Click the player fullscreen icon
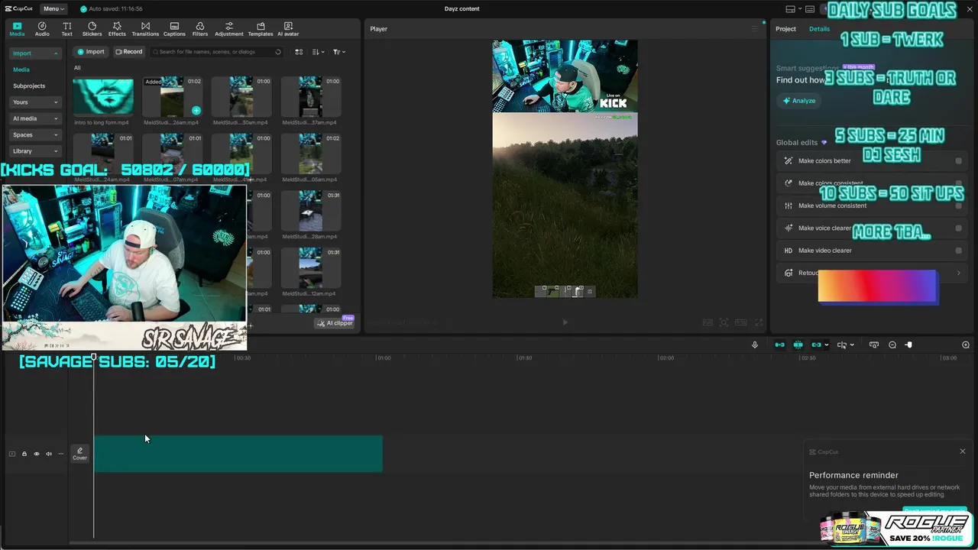Screen dimensions: 978x550 759,322
